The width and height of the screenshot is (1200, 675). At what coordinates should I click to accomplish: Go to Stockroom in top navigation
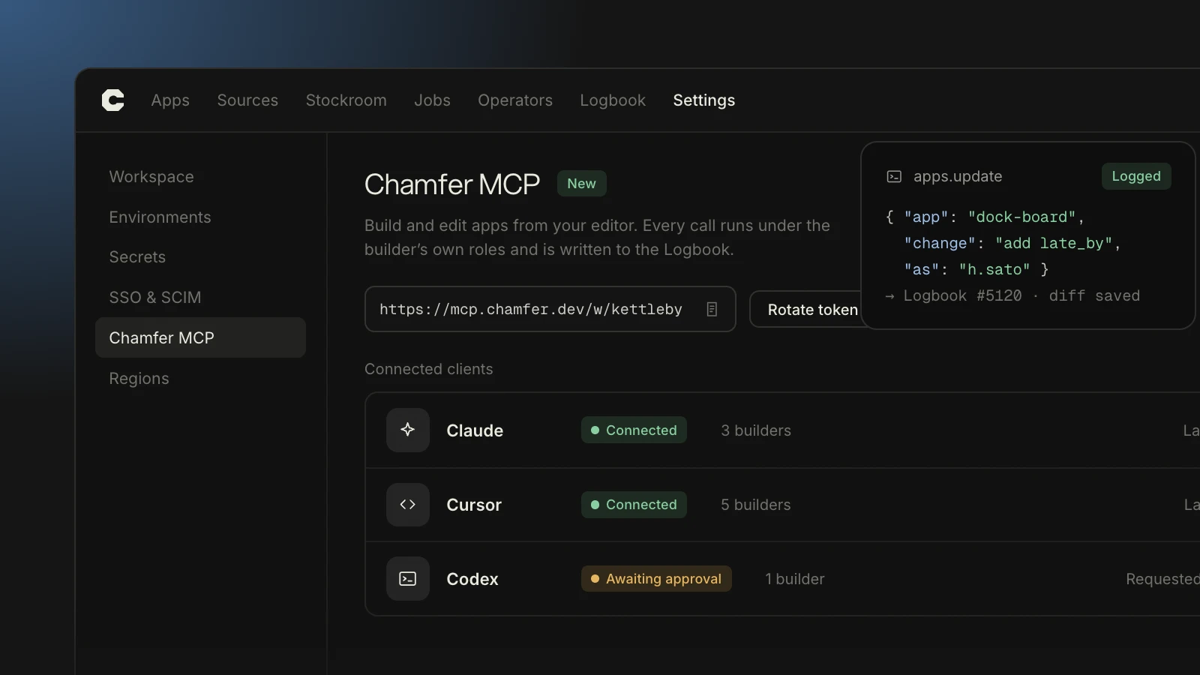tap(346, 100)
